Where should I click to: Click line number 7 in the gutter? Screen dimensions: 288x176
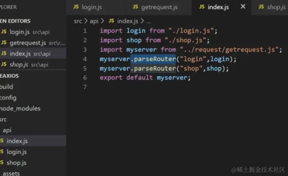click(85, 87)
